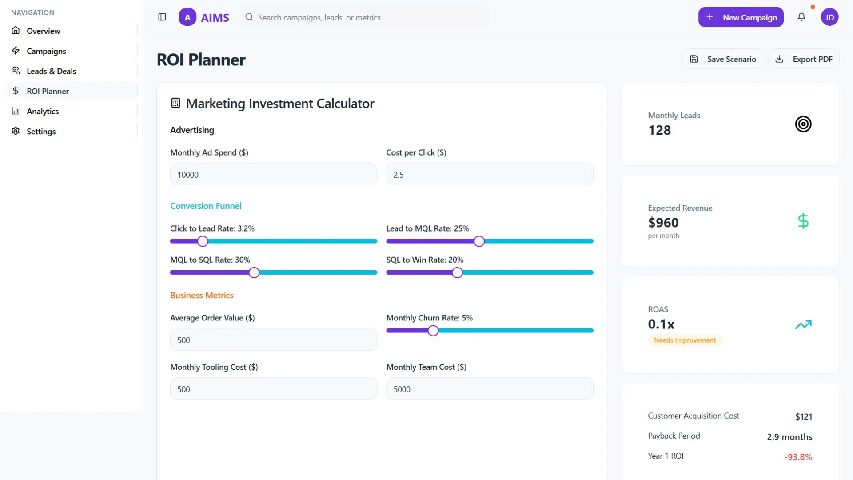
Task: Click the Analytics bar chart icon
Action: coord(16,111)
